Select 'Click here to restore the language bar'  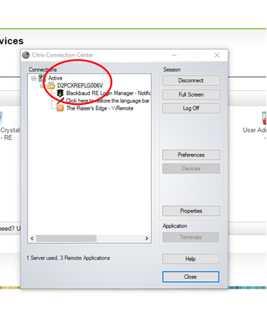108,101
